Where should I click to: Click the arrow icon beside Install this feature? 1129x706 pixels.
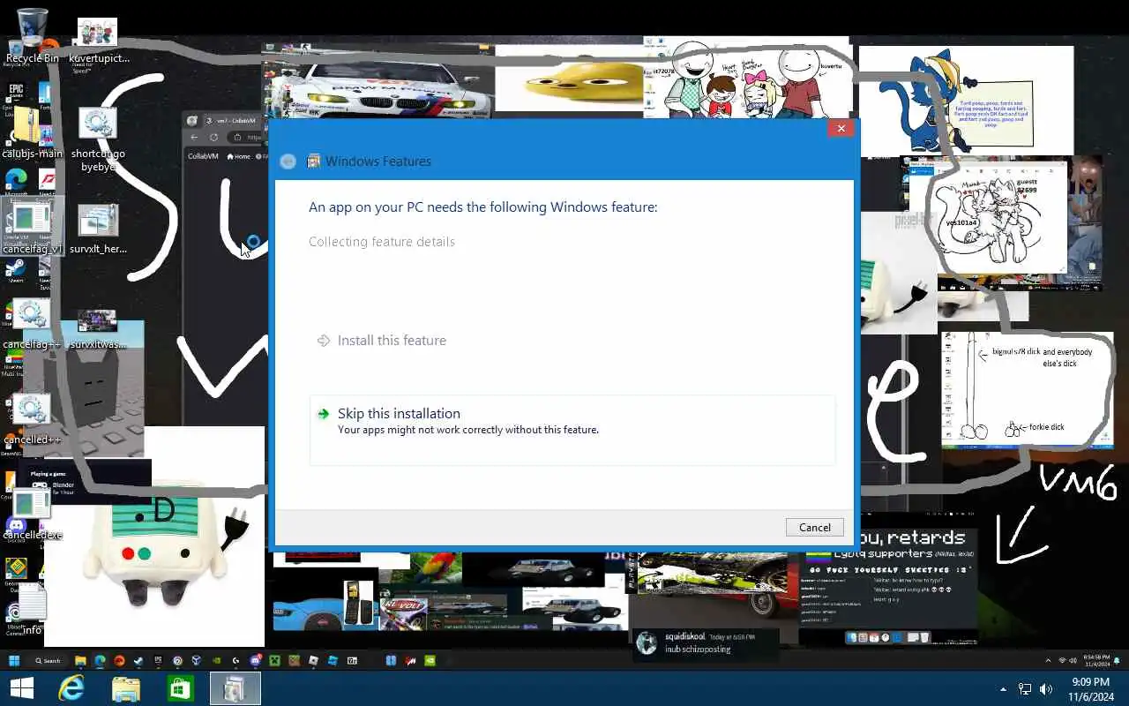(324, 341)
